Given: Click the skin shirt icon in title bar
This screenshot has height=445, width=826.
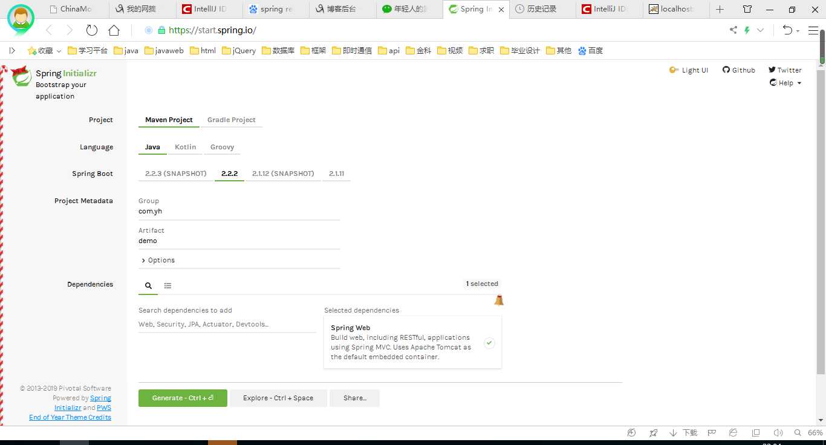Looking at the screenshot, I should coord(747,9).
